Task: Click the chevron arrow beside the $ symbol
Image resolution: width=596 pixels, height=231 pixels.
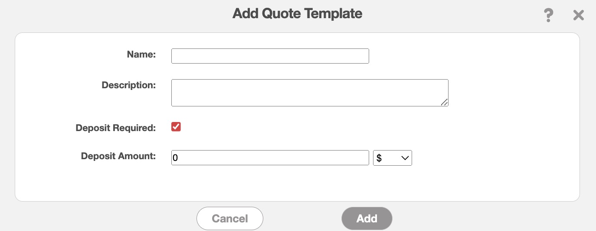Action: [405, 158]
